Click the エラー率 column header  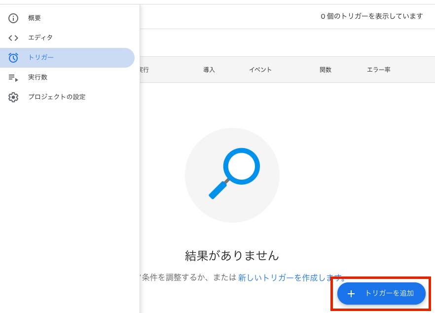pyautogui.click(x=379, y=70)
